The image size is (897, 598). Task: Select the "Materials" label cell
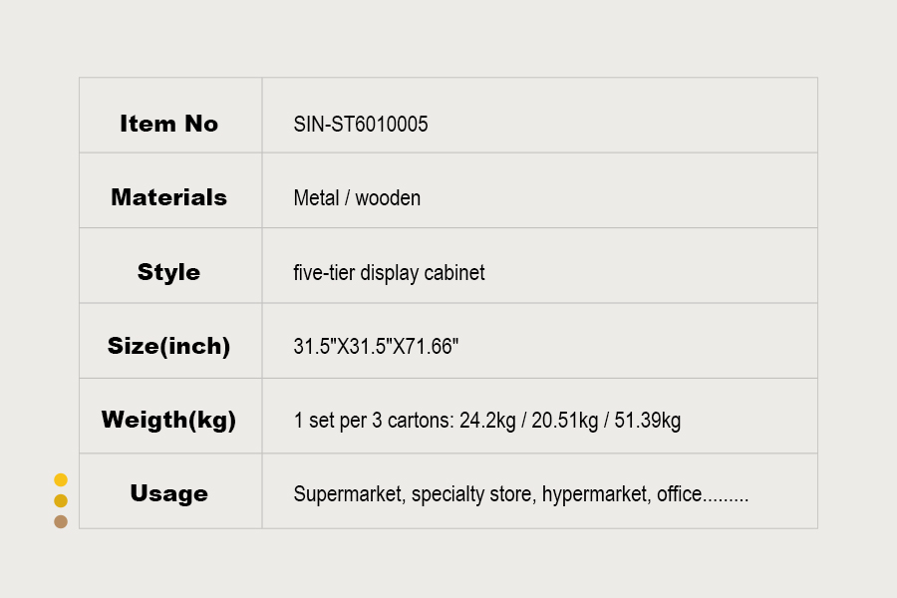[169, 197]
